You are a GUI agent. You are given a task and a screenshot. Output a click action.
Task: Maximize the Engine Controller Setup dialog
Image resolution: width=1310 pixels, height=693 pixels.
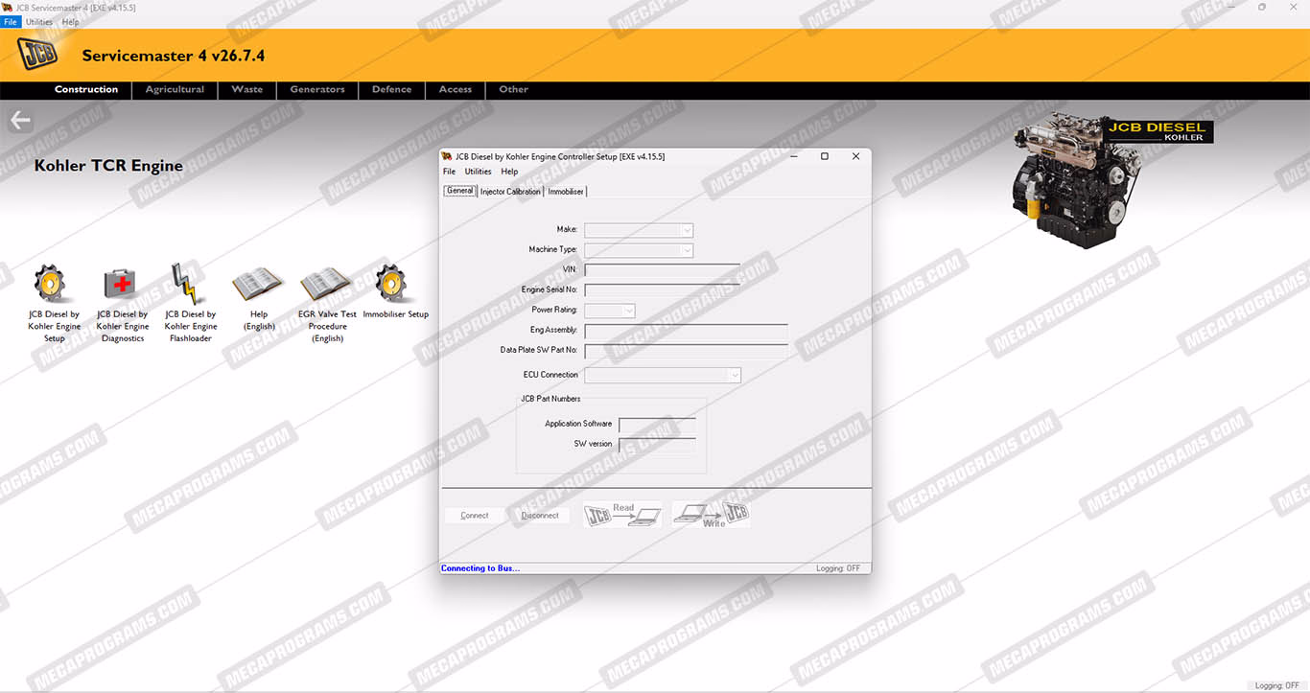825,156
